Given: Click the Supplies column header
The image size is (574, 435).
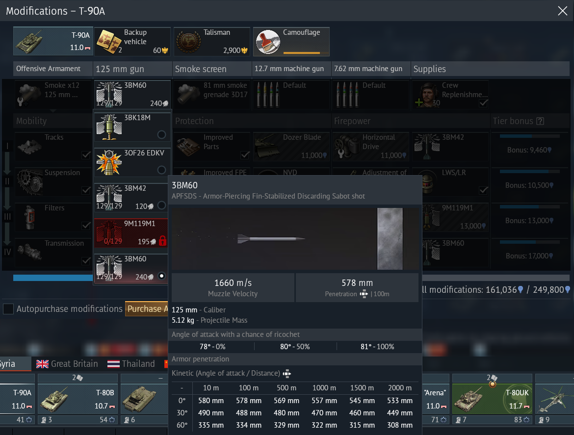Looking at the screenshot, I should pyautogui.click(x=490, y=69).
